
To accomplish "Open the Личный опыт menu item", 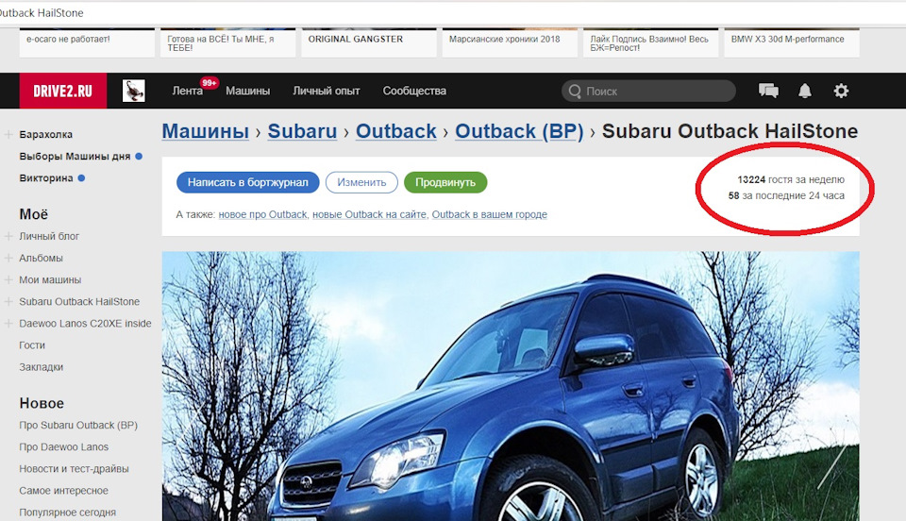I will [326, 91].
